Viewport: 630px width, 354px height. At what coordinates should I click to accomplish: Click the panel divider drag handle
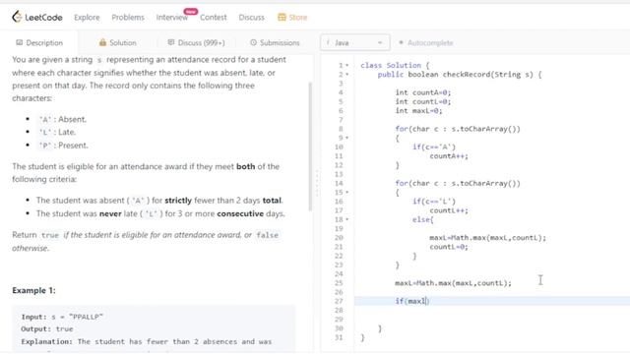pyautogui.click(x=317, y=183)
